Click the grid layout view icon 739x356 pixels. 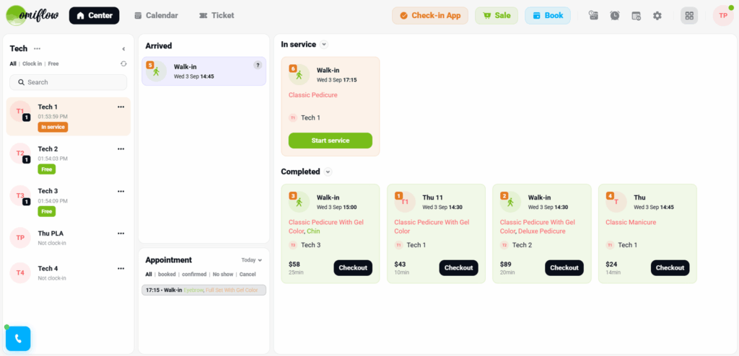[688, 15]
